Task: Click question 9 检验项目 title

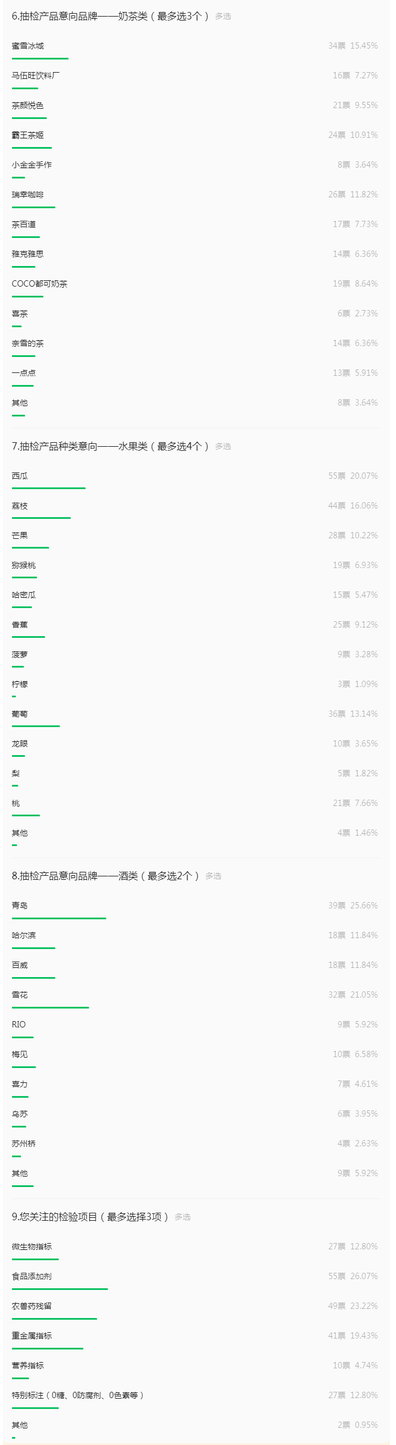Action: click(x=90, y=1217)
